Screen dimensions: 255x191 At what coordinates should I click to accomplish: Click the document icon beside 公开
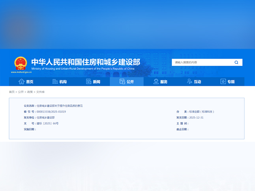(122, 82)
